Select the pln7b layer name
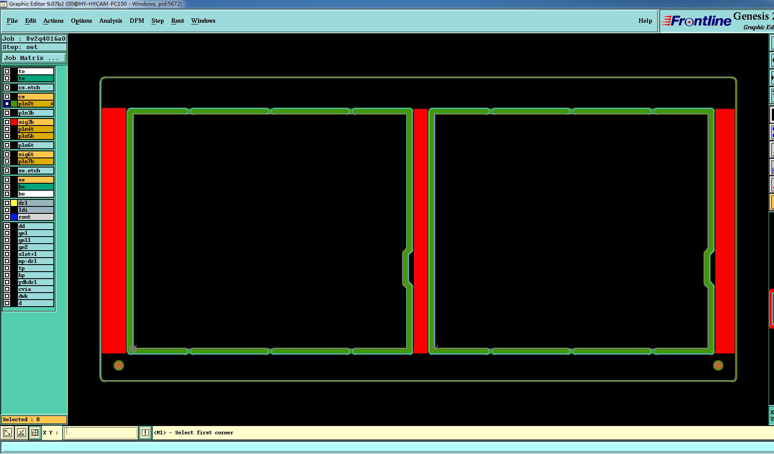Image resolution: width=774 pixels, height=454 pixels. click(x=35, y=161)
